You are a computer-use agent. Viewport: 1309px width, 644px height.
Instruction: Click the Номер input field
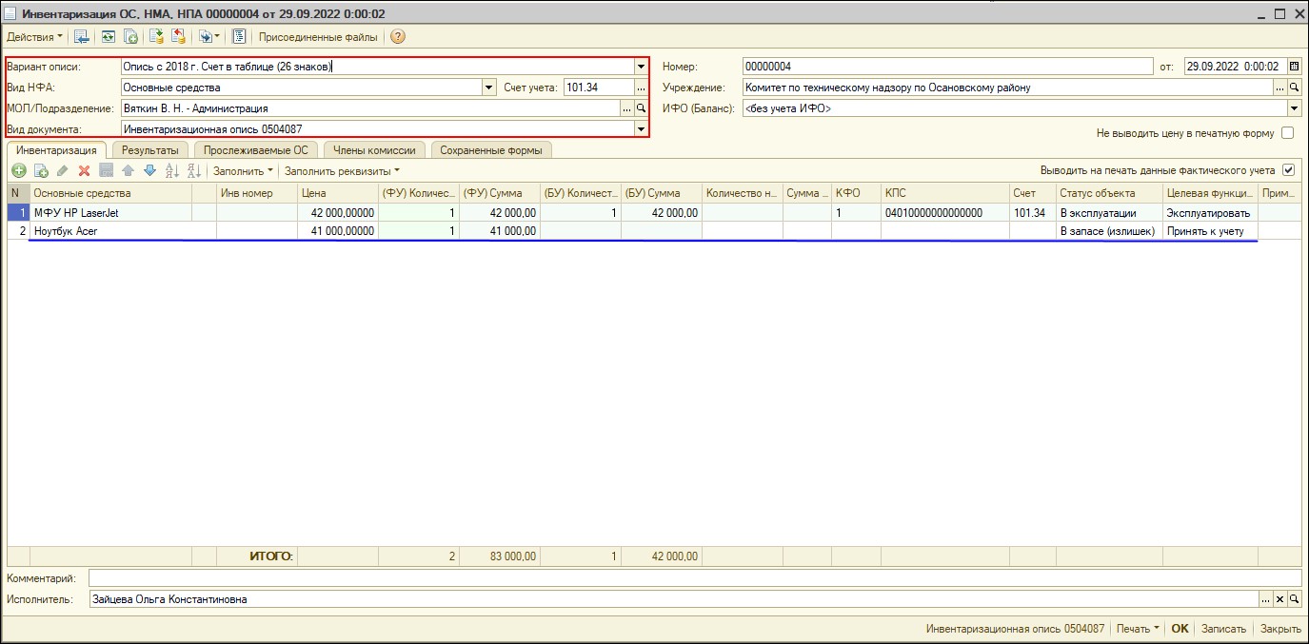[947, 67]
